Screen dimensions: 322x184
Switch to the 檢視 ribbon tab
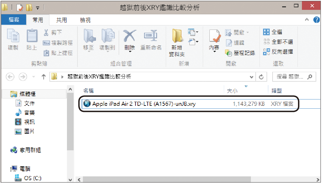(85, 20)
